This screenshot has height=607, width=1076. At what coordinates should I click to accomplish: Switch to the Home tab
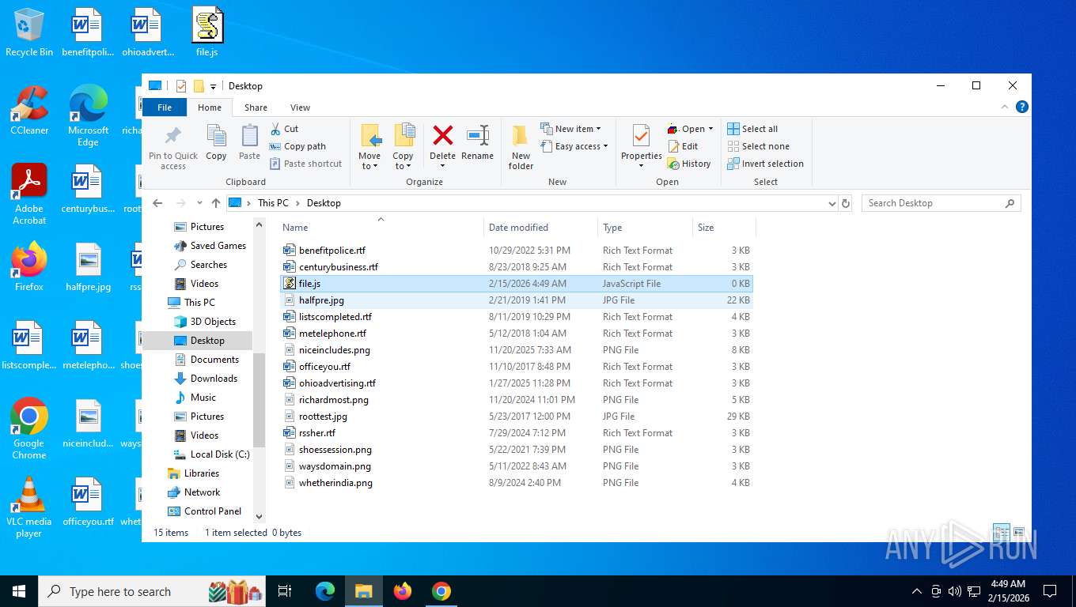(210, 107)
